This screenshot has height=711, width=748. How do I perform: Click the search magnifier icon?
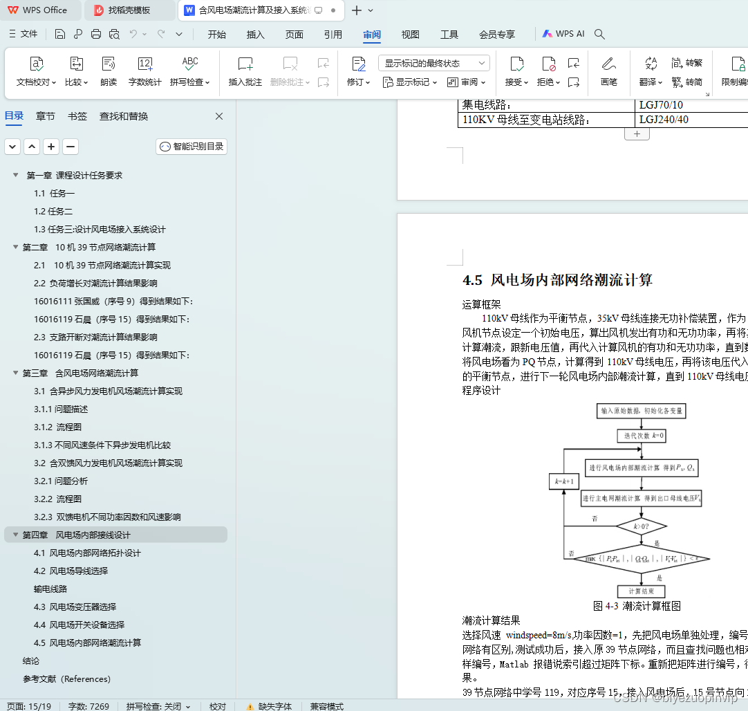coord(599,34)
